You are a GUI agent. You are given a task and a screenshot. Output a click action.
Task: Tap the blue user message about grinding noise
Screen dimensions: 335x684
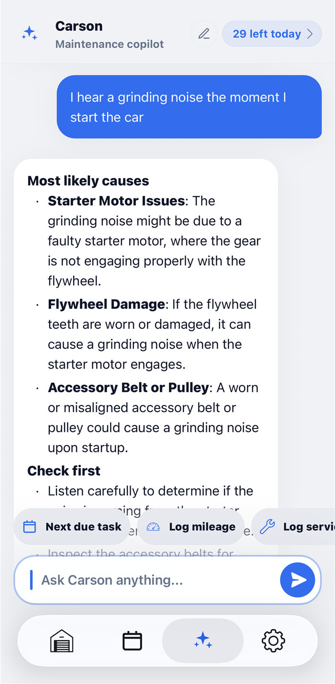pos(189,107)
